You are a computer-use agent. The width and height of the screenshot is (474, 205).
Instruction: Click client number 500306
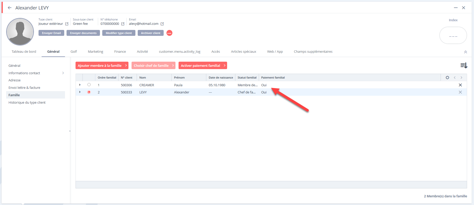[x=126, y=85]
